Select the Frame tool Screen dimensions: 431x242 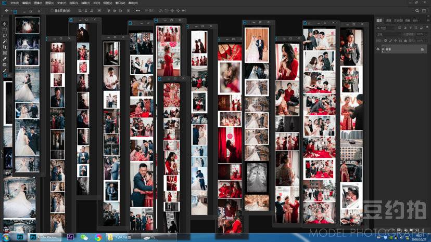tap(5, 52)
